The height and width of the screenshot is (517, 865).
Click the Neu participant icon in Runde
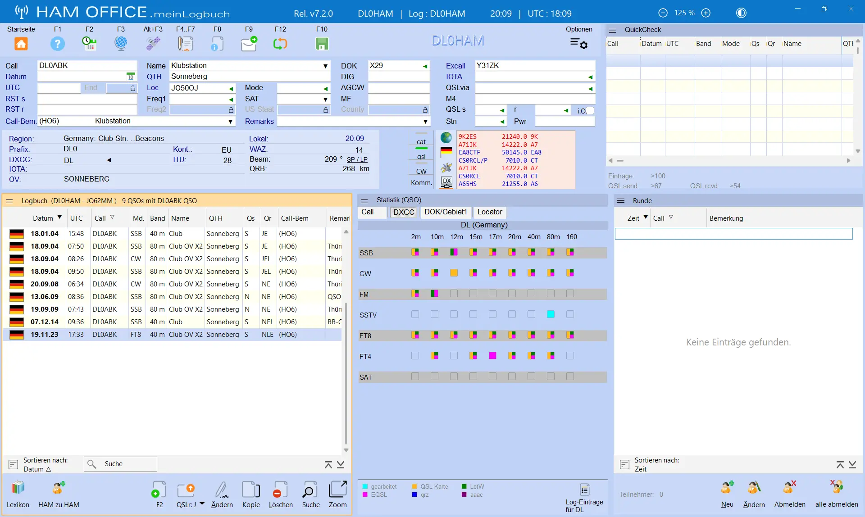727,487
